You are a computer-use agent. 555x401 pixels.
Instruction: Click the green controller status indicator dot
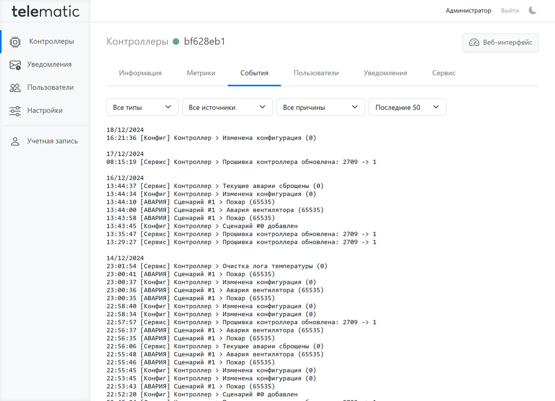click(176, 42)
